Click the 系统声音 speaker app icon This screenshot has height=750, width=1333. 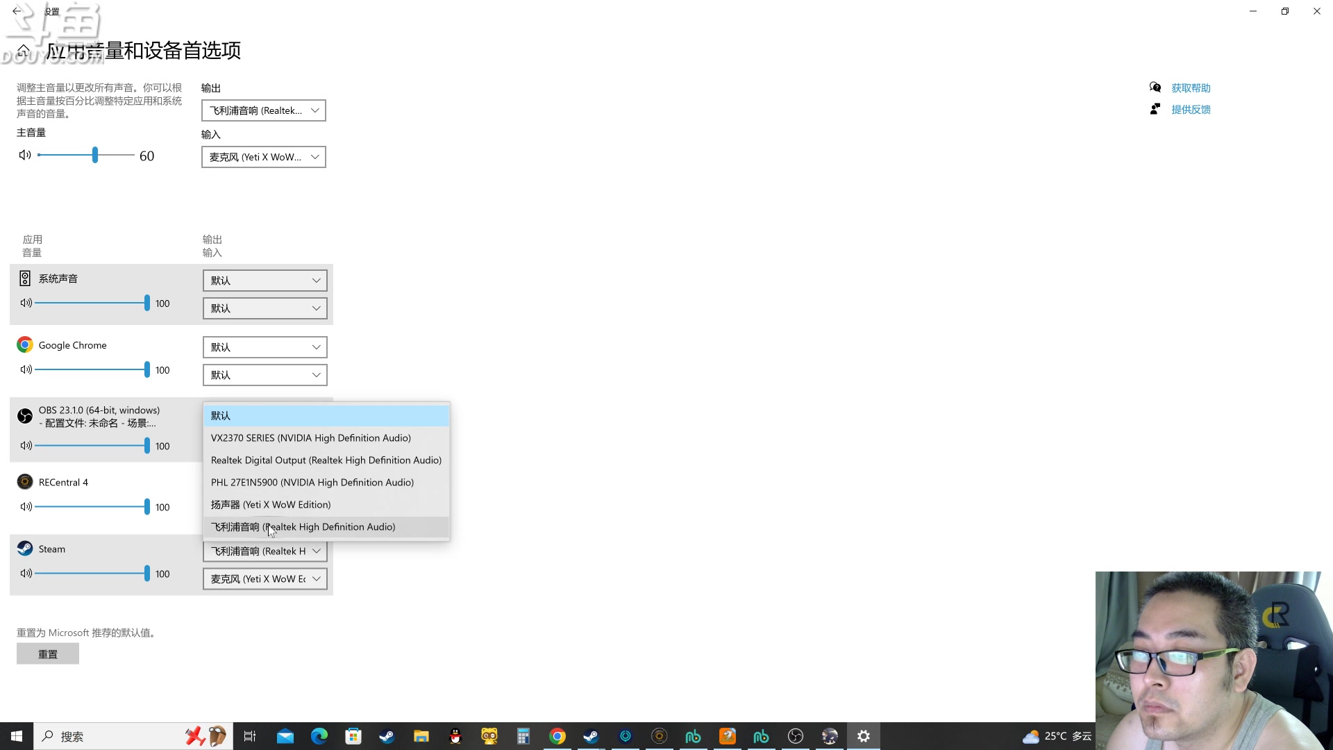coord(25,278)
